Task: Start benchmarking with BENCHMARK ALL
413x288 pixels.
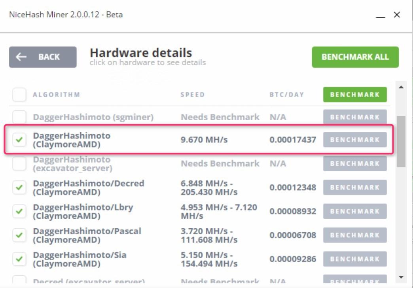Action: 355,57
